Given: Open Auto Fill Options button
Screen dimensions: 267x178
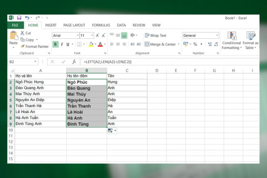Looking at the screenshot, I should tap(112, 131).
